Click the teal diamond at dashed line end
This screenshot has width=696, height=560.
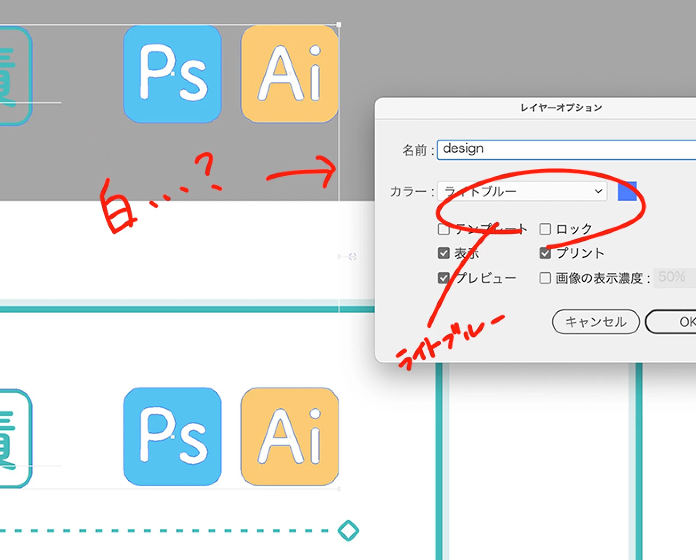tap(348, 531)
